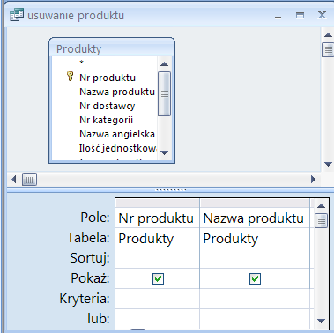The image size is (334, 333).
Task: Select the asterisk all-fields entry in Produkty
Action: [82, 63]
